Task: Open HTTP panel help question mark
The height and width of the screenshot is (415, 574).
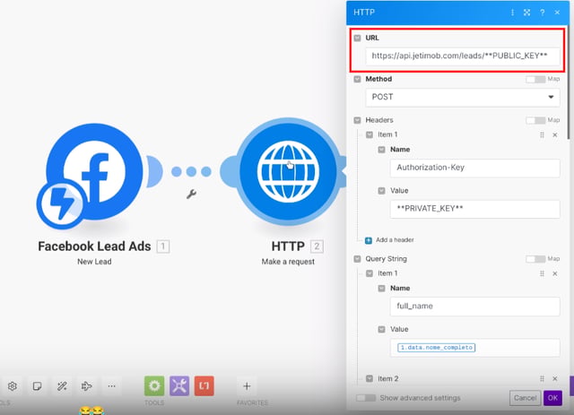Action: [542, 13]
